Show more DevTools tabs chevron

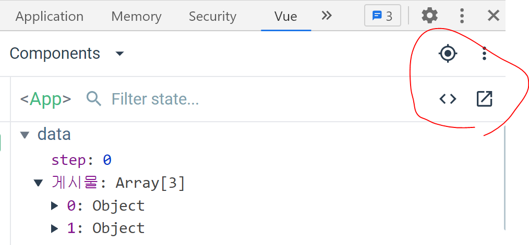point(327,16)
